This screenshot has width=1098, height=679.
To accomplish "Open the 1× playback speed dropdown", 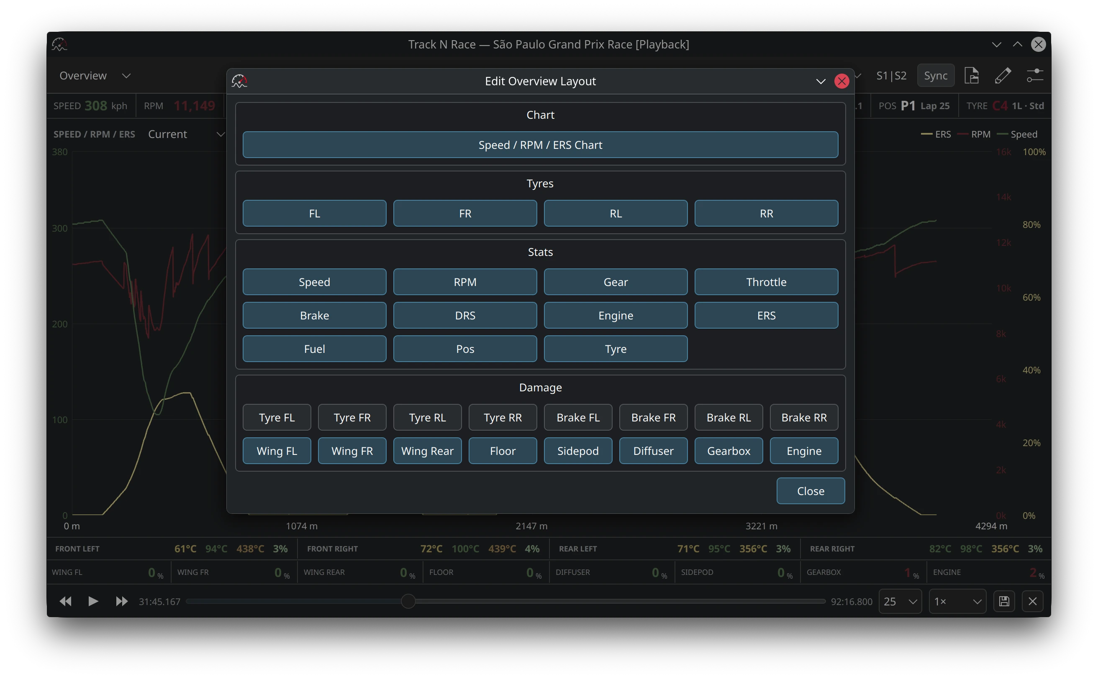I will [x=957, y=601].
